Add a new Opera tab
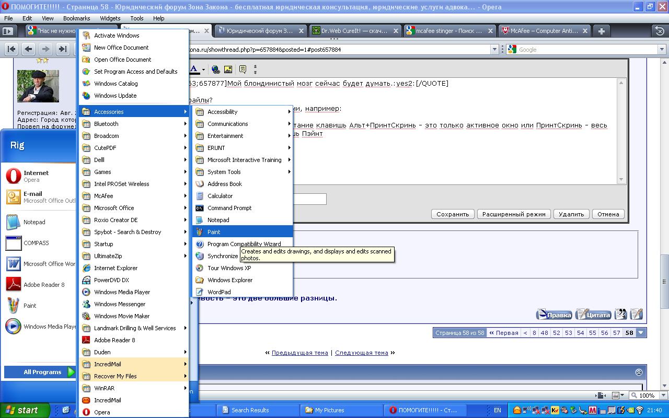Image resolution: width=669 pixels, height=418 pixels. coord(601,31)
